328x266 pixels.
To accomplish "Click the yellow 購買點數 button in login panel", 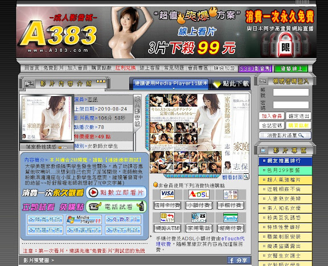I will (298, 125).
